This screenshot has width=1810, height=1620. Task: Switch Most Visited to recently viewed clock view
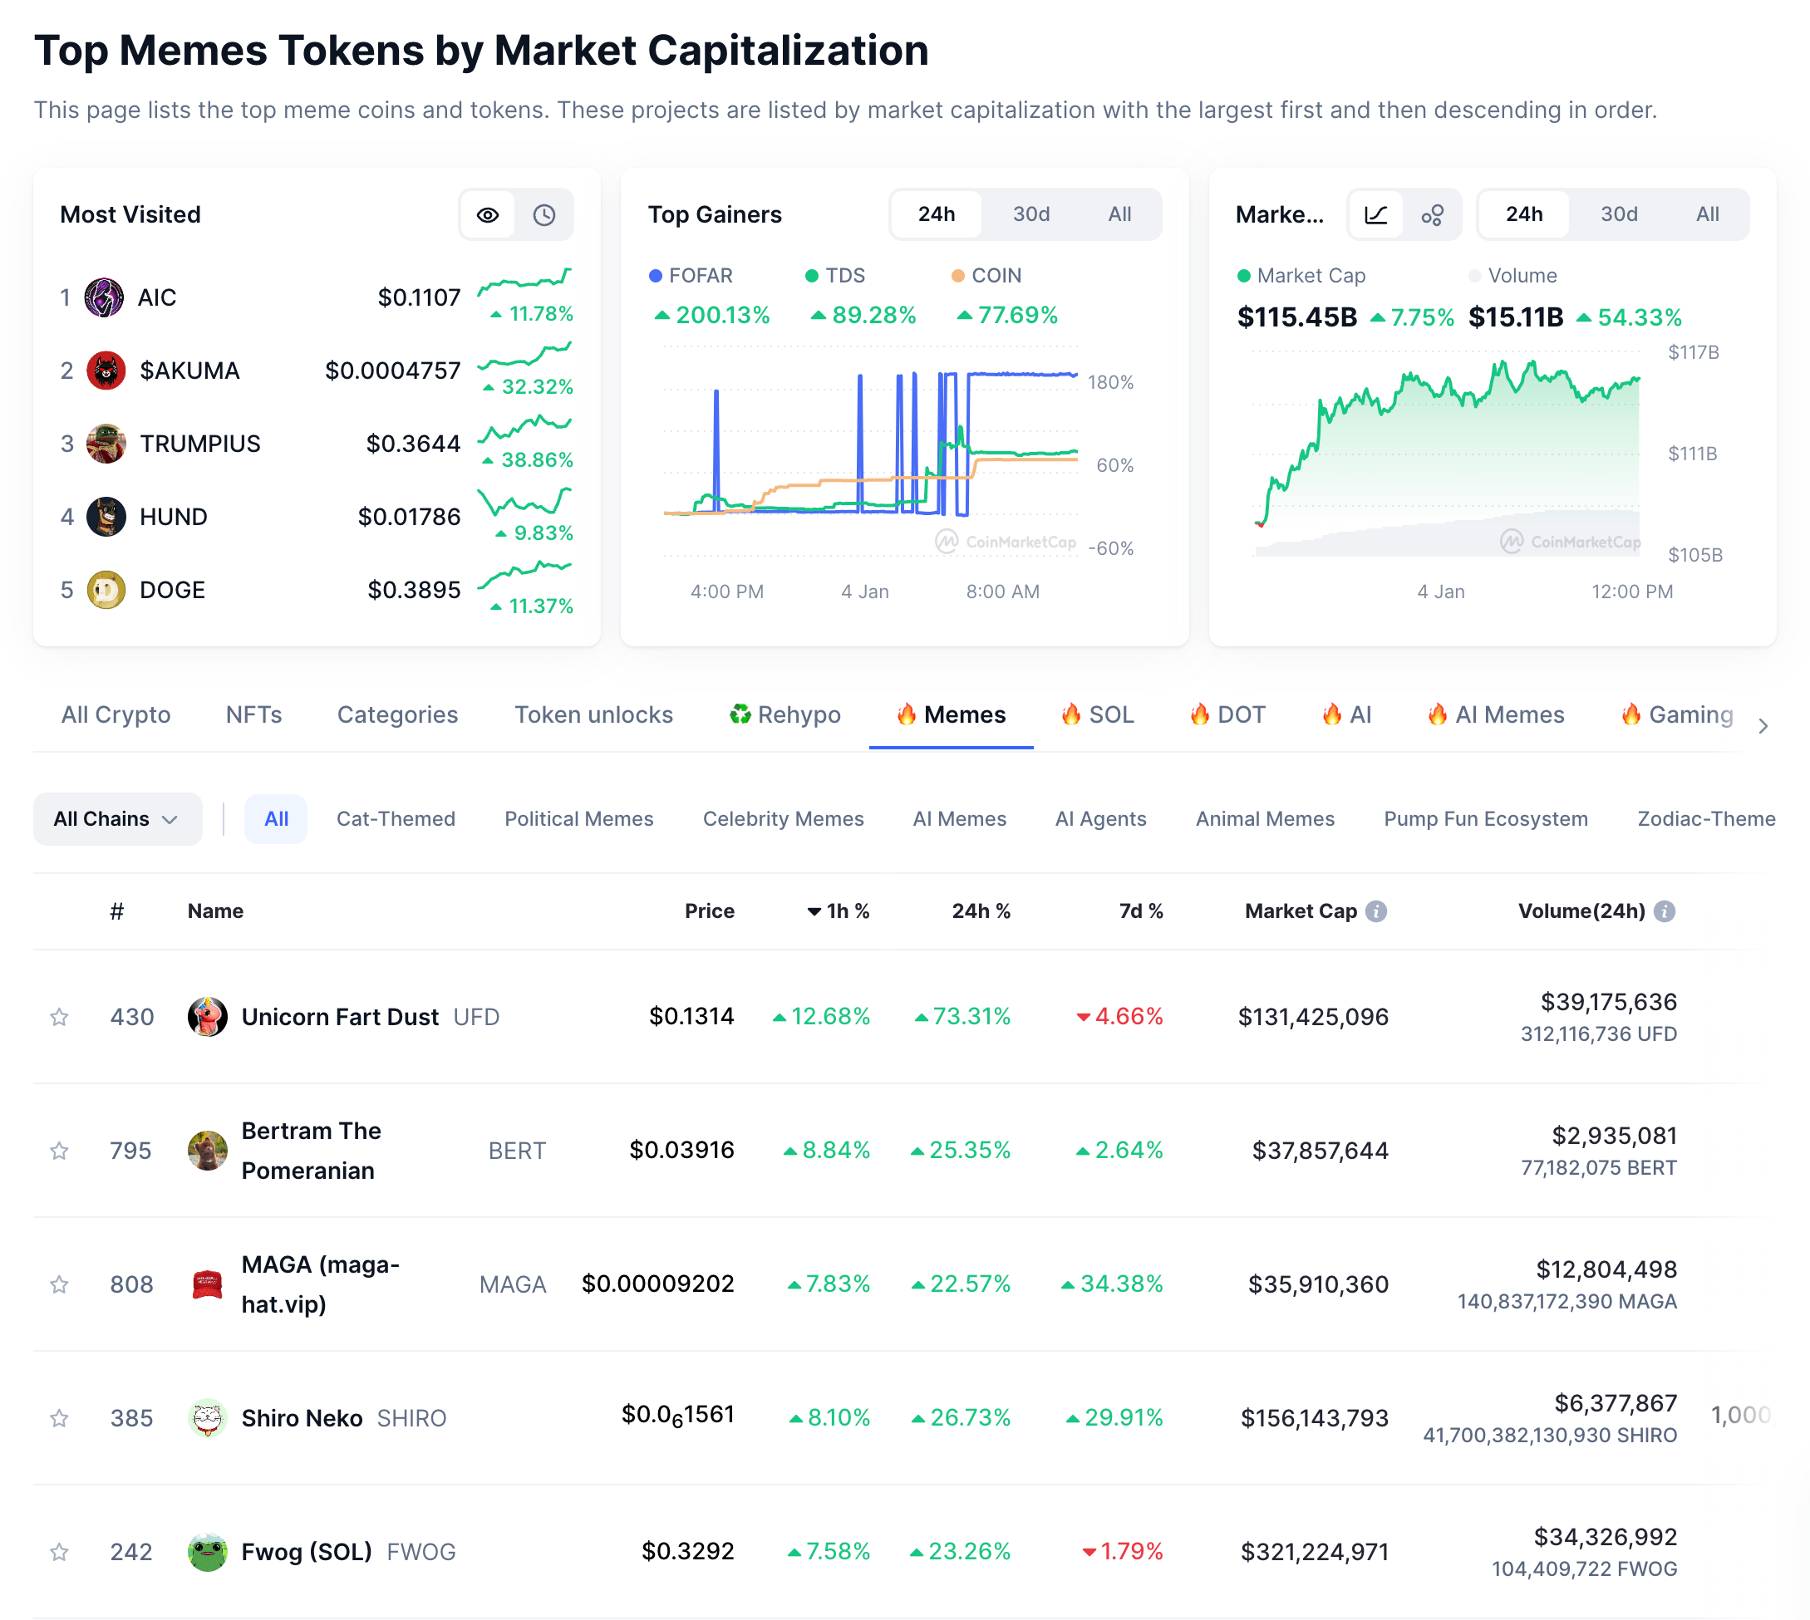click(544, 214)
